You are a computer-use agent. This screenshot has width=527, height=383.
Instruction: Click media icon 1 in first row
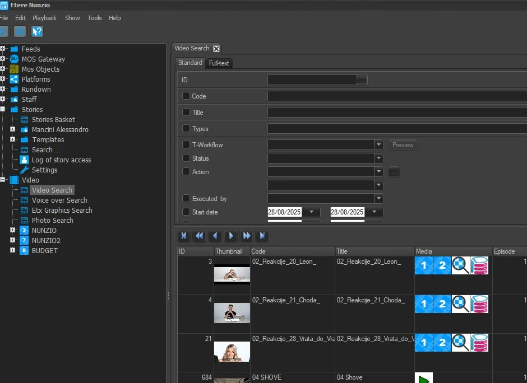point(424,265)
